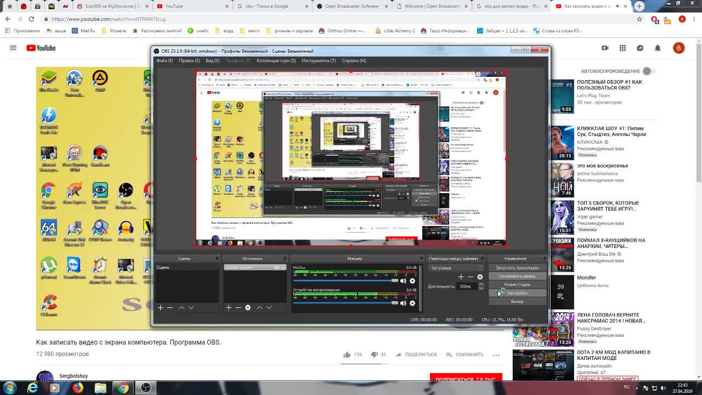702x395 pixels.
Task: Open Инструменты (T) menu in OBS
Action: 319,60
